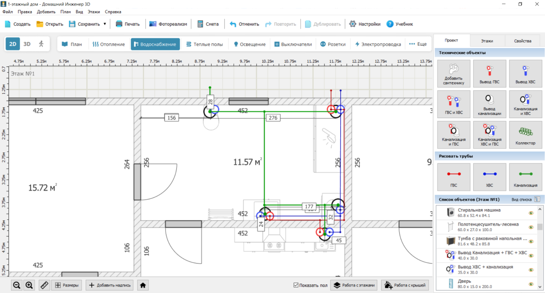This screenshot has height=293, width=545.
Task: Click the Работа с крышей button
Action: [405, 285]
